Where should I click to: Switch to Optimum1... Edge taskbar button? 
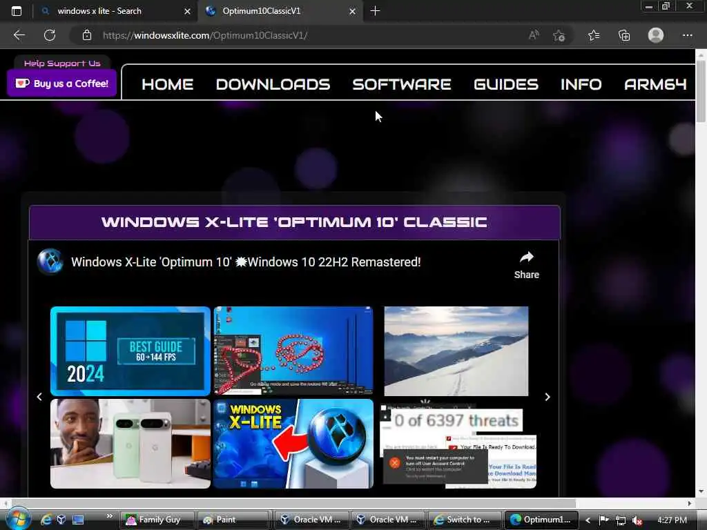click(x=541, y=520)
